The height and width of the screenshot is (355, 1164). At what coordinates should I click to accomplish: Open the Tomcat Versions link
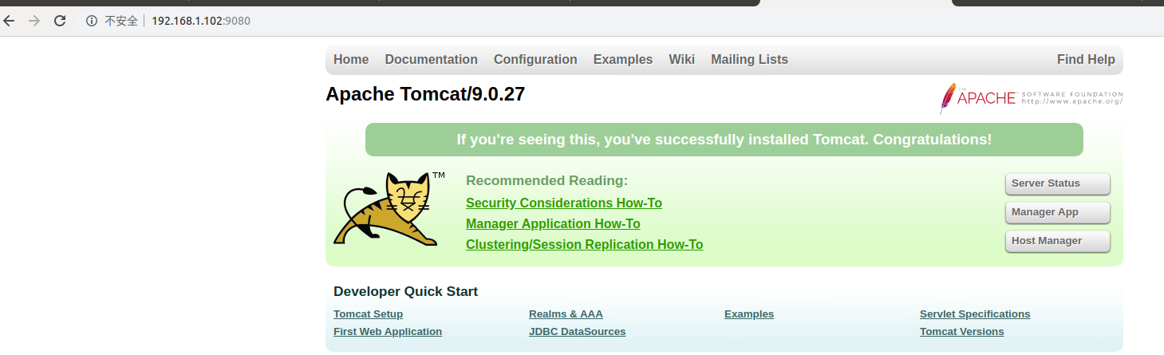point(962,332)
